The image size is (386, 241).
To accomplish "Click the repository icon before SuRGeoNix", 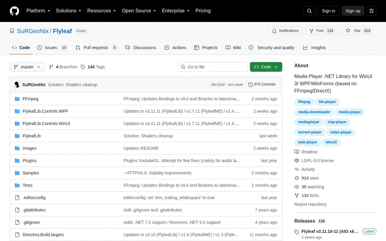I will (12, 31).
